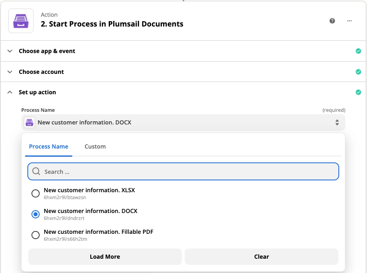Click the Process Name field label
Screen dimensions: 367x273
click(38, 110)
